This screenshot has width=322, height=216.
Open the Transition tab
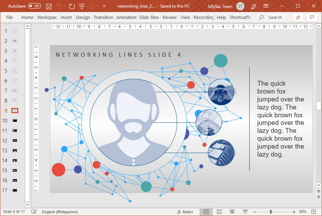coord(103,17)
